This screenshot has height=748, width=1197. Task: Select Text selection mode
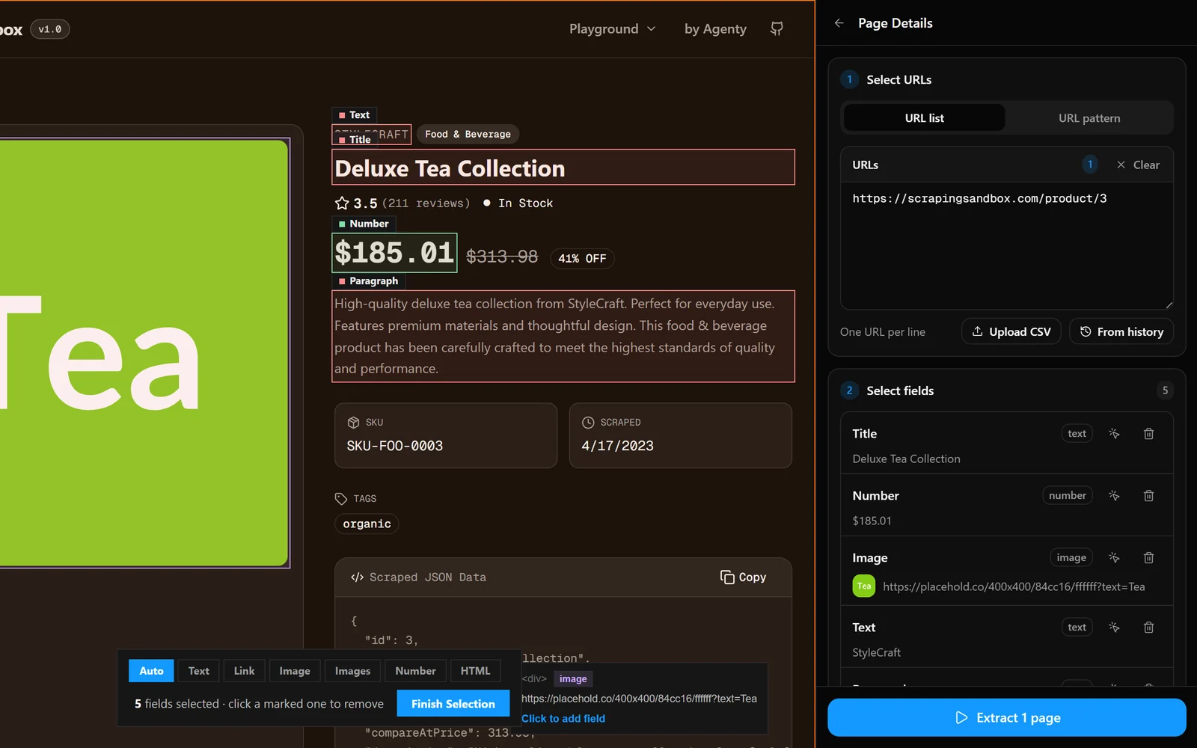point(198,671)
